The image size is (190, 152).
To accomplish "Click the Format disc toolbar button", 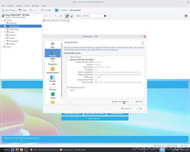I will 46,10.
